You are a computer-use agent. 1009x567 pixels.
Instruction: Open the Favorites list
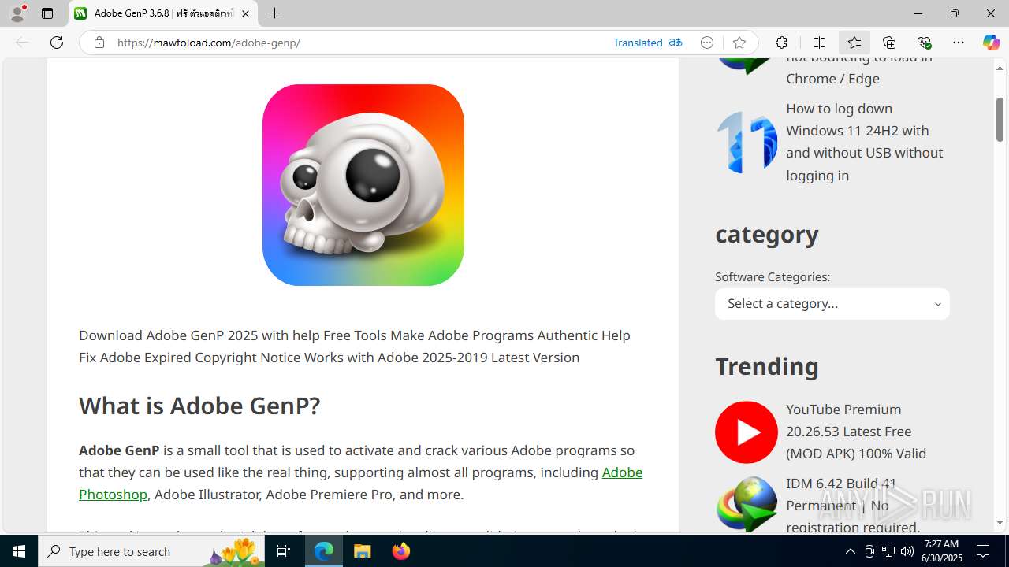(x=854, y=43)
